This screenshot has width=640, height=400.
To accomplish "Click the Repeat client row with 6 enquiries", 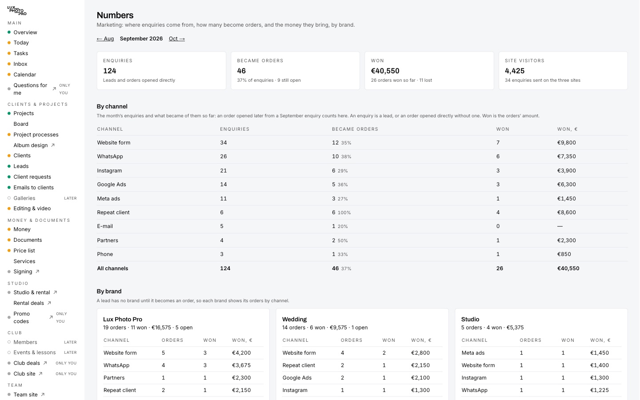I will 362,212.
